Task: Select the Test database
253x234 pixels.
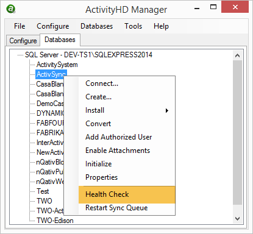Action: [x=43, y=191]
